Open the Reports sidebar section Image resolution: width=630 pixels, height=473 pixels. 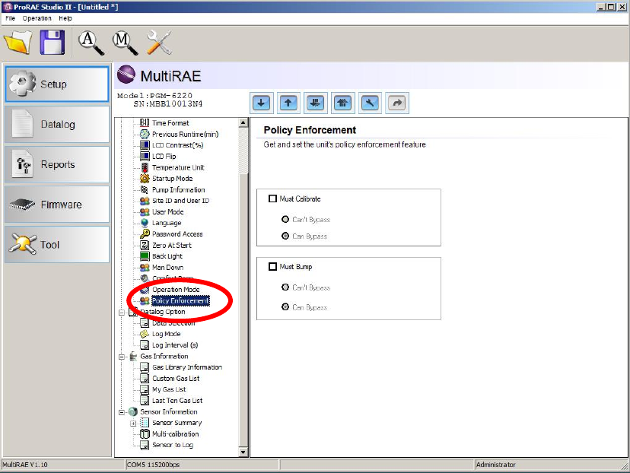(x=57, y=164)
